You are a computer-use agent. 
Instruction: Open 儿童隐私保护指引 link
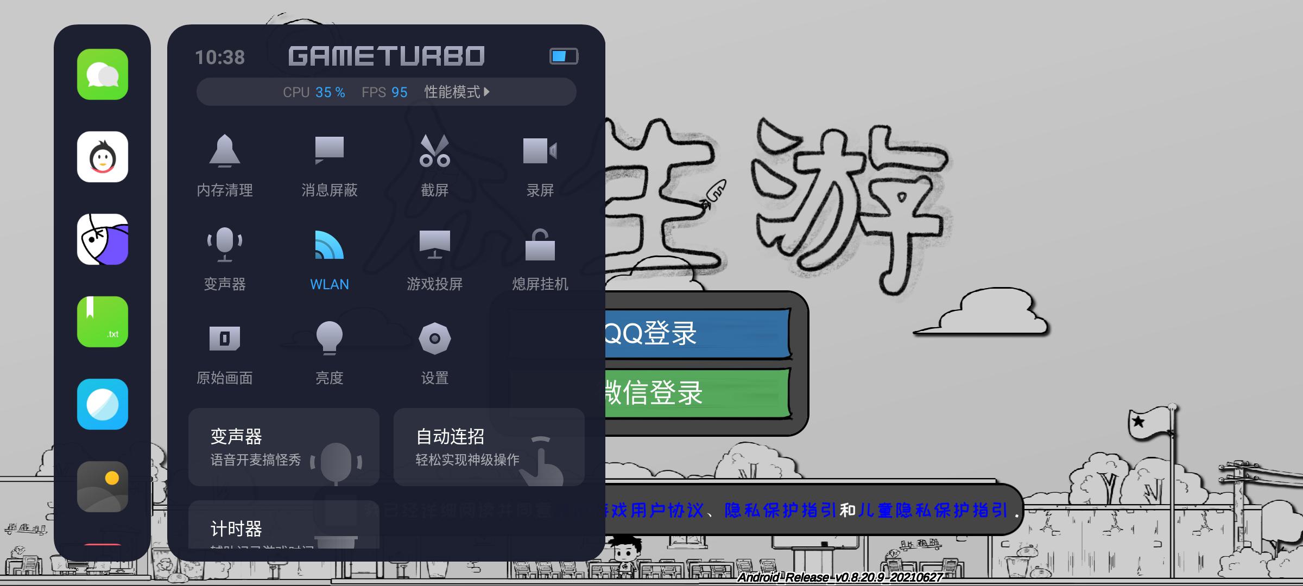click(x=932, y=511)
